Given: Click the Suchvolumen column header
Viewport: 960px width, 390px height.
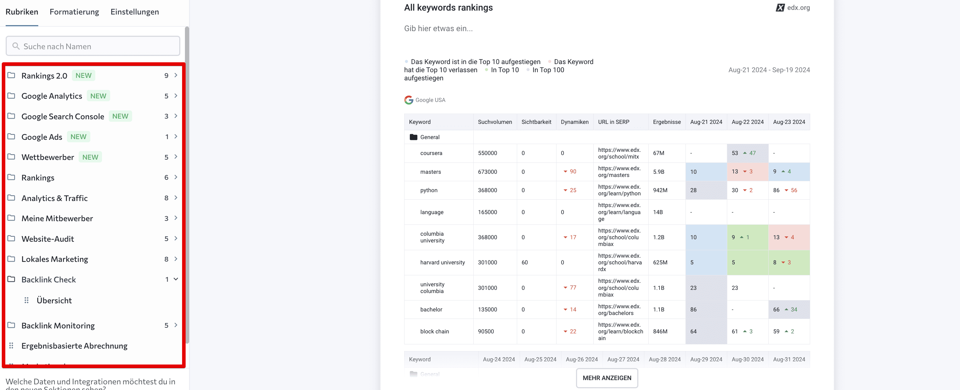Looking at the screenshot, I should (x=495, y=122).
